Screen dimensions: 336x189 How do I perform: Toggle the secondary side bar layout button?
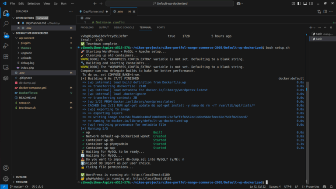tap(312, 3)
